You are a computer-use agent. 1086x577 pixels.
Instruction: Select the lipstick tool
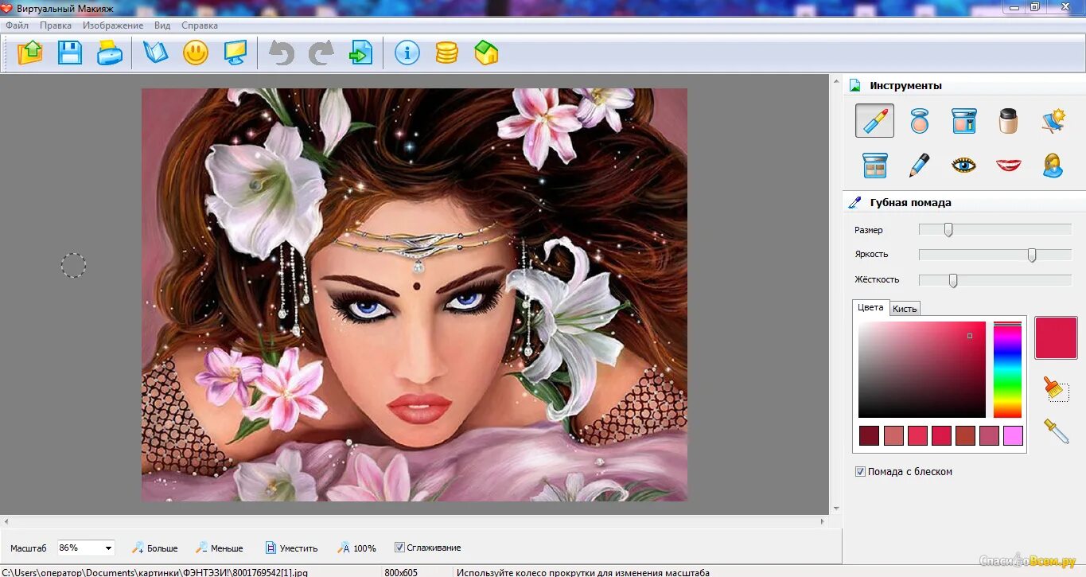pyautogui.click(x=874, y=121)
